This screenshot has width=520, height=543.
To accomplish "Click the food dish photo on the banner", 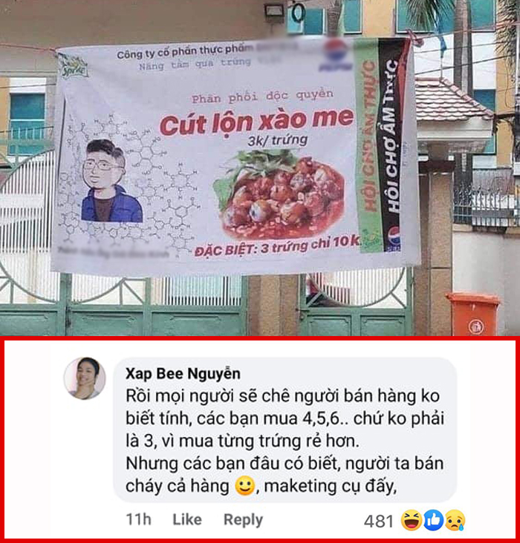I will click(279, 194).
